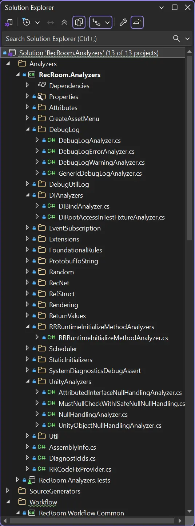Open window position dropdown in title bar
Viewport: 195px width, 526px height.
point(162,7)
